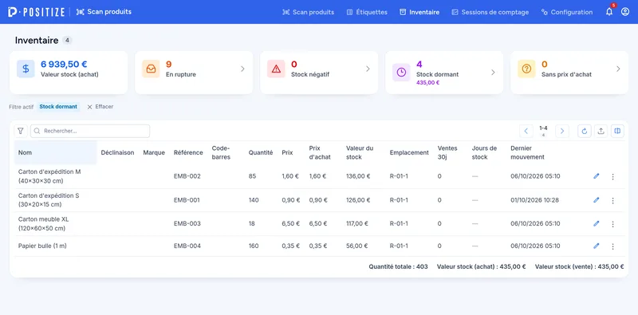Expand the En rupture card chevron

tap(242, 69)
